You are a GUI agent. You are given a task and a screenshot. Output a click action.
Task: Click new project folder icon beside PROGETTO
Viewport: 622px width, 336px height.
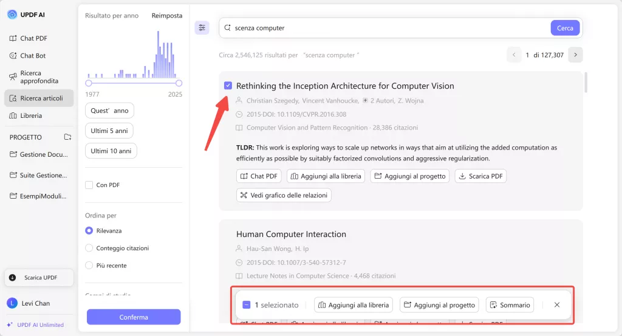pos(68,137)
